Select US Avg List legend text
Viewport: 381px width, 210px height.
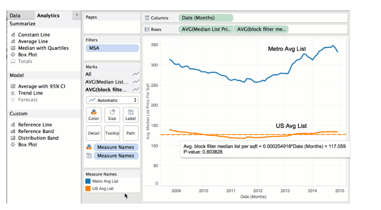pyautogui.click(x=103, y=189)
